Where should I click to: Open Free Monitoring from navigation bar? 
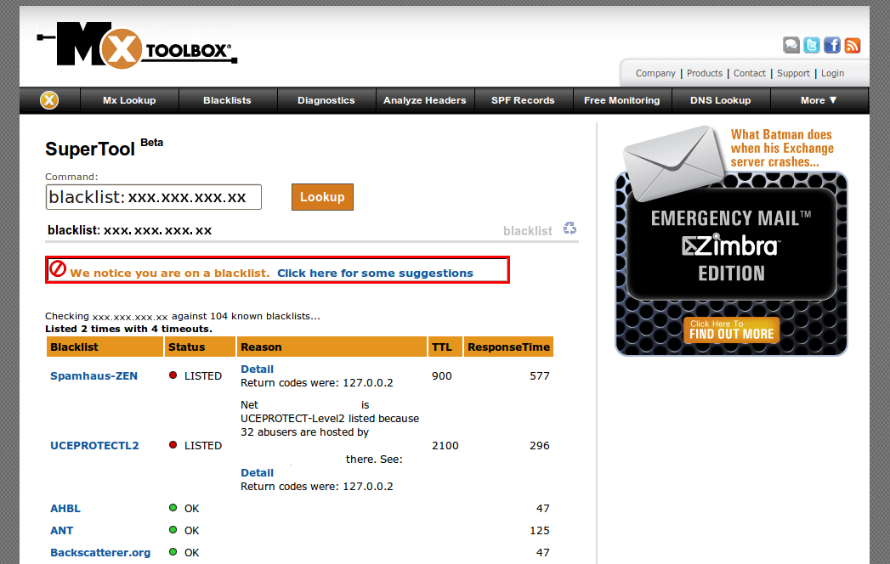(x=621, y=100)
